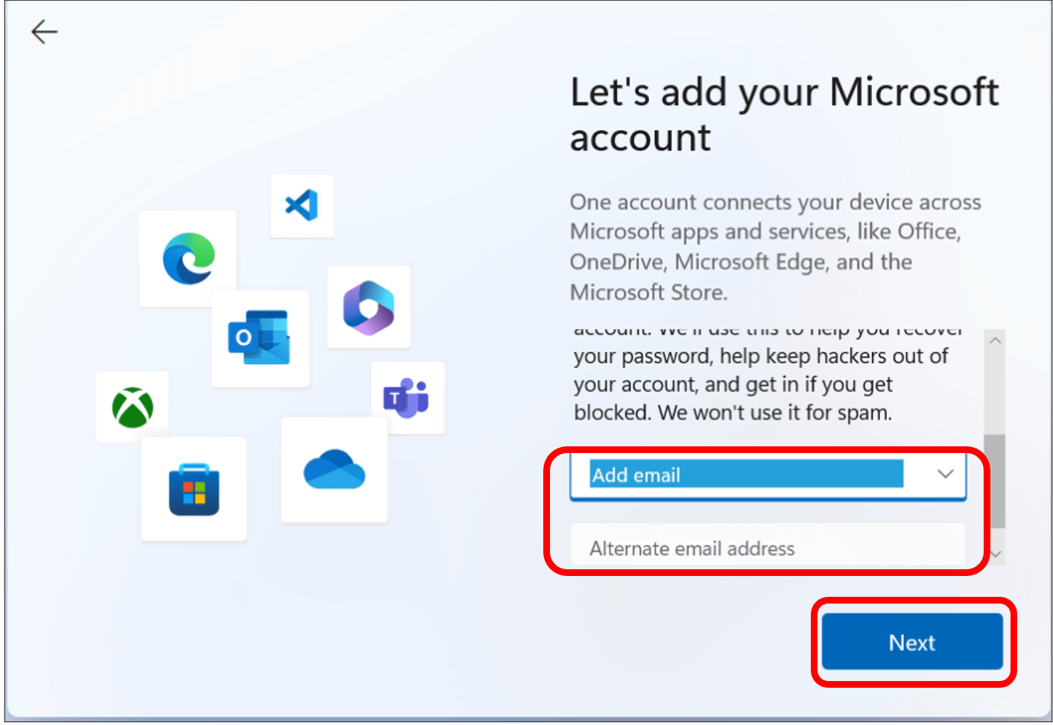The height and width of the screenshot is (725, 1053).
Task: Click the Visual Studio Code icon tile
Action: pyautogui.click(x=302, y=206)
